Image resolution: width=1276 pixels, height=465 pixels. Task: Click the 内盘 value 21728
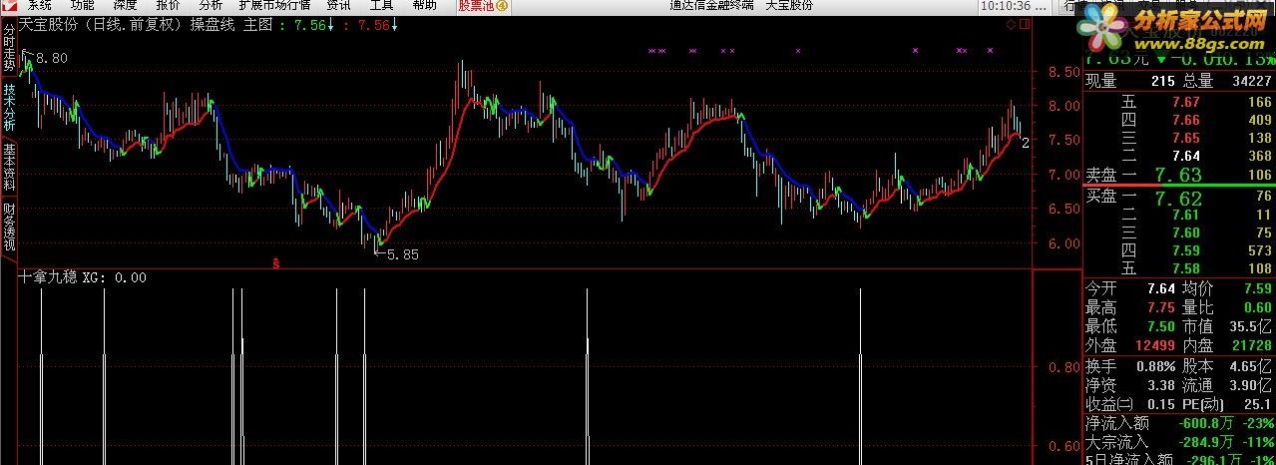tap(1252, 345)
